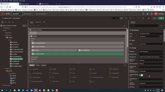Click the Application 100 breadcrumb link

click(x=7, y=18)
